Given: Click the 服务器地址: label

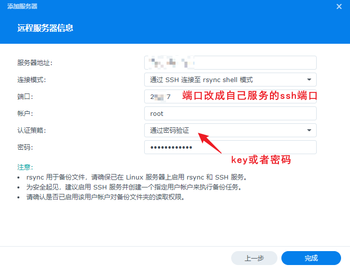Looking at the screenshot, I should [35, 63].
